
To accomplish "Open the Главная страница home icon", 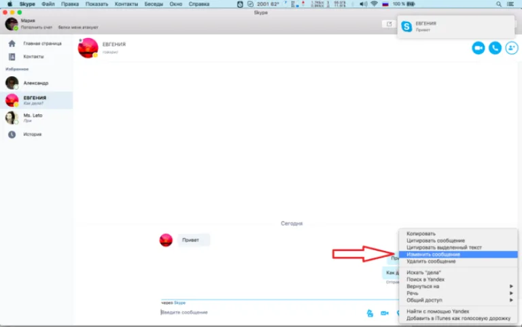I will tap(12, 44).
